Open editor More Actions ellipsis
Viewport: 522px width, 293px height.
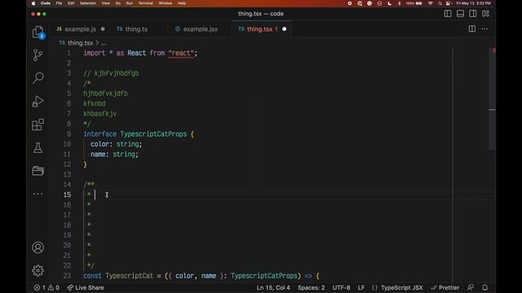click(484, 29)
